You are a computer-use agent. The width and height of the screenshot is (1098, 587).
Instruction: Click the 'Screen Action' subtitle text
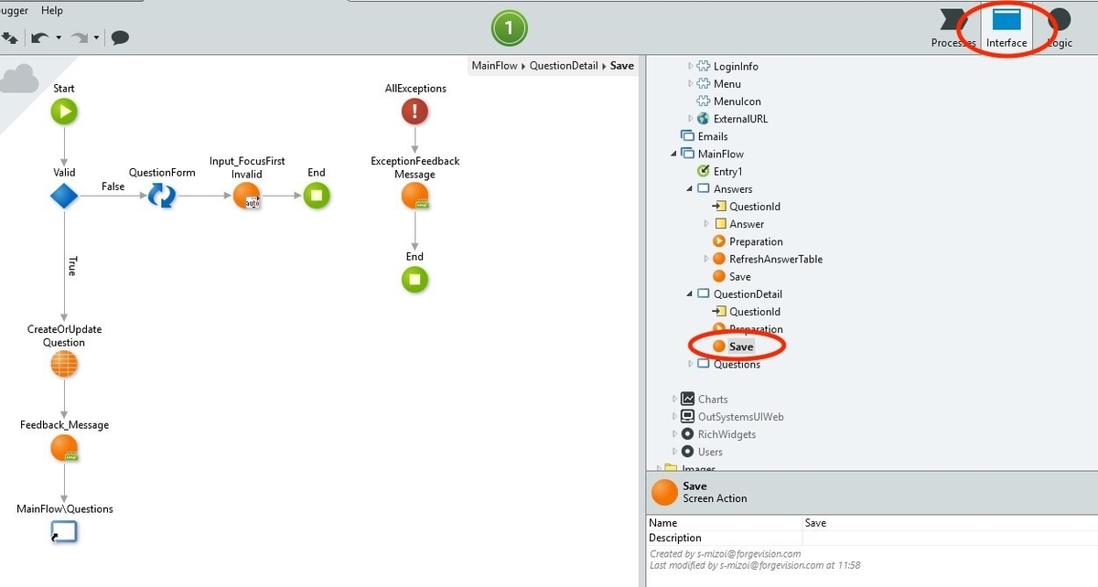(x=715, y=498)
